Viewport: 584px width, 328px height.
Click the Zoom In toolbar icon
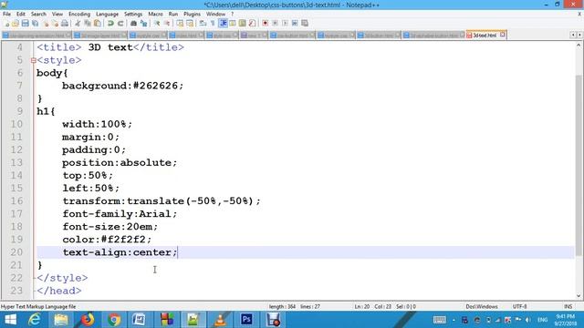coord(157,24)
